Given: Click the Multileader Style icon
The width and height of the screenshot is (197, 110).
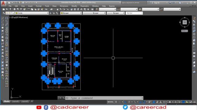Looking at the screenshot, I should coord(162,9).
